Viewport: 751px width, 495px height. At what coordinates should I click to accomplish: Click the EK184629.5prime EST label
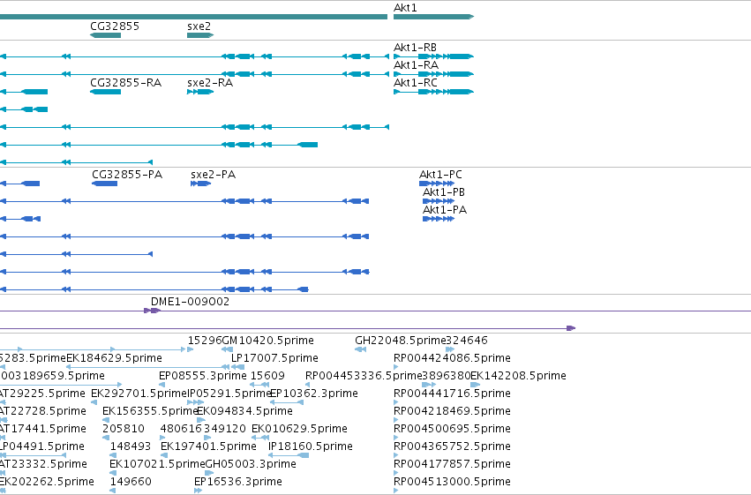pyautogui.click(x=115, y=358)
